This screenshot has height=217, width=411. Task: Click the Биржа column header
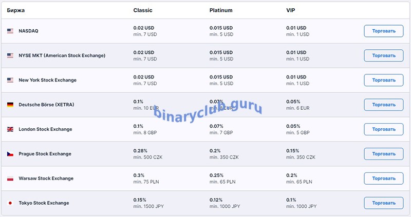15,10
